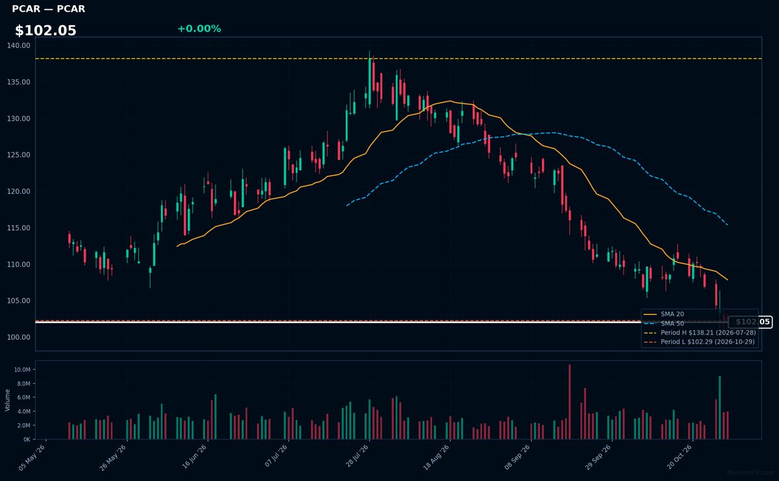Click the 26 May '26 date label

click(114, 458)
